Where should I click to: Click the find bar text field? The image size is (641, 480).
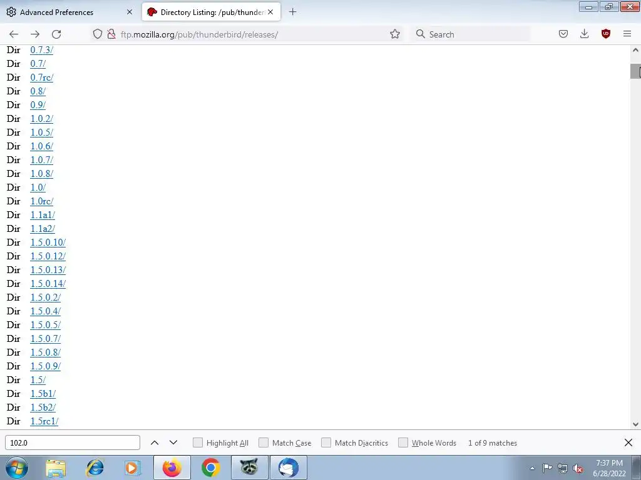[x=73, y=443]
